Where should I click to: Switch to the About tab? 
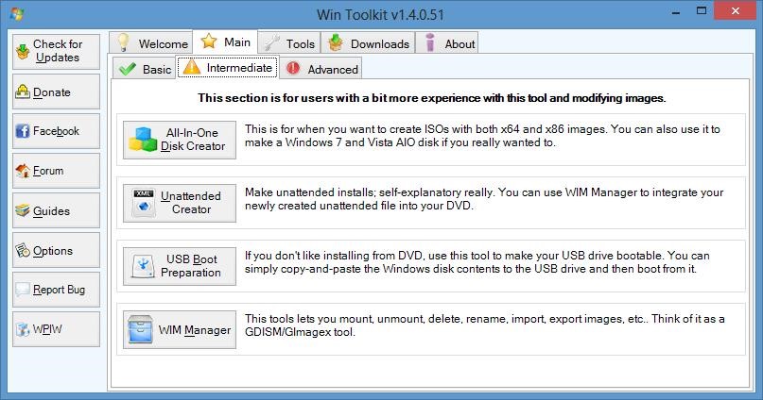(449, 43)
